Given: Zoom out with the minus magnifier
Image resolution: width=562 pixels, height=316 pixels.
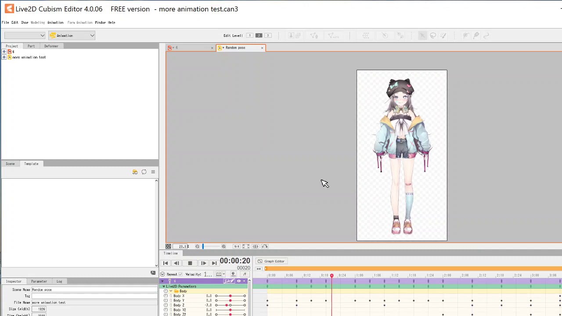Looking at the screenshot, I should (x=197, y=246).
